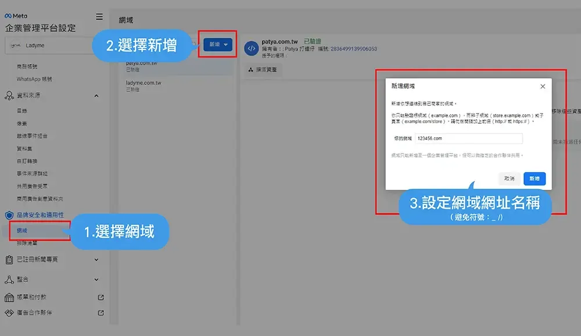Click the 新增網域 dialog title

tap(403, 86)
